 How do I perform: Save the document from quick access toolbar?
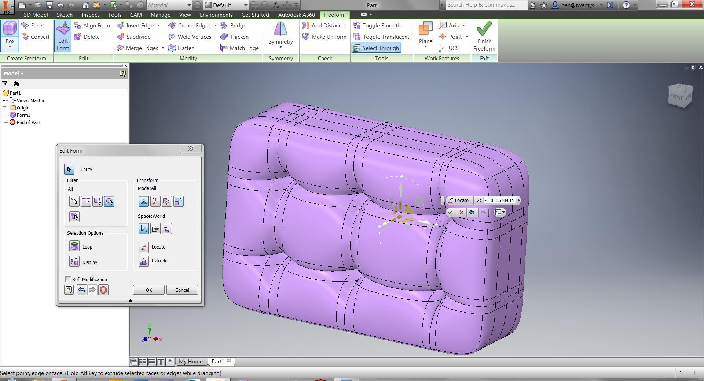pyautogui.click(x=49, y=5)
